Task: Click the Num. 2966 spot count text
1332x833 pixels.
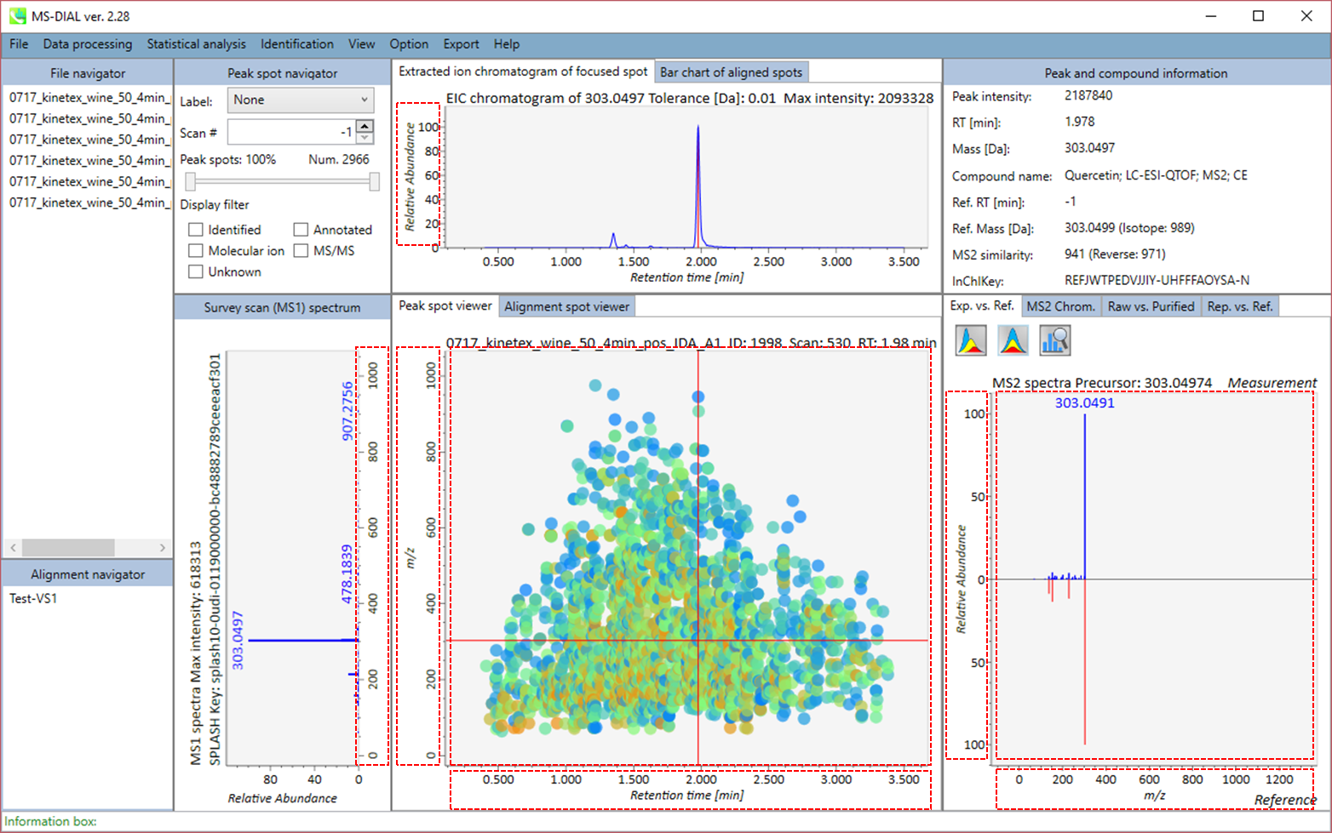Action: tap(339, 159)
